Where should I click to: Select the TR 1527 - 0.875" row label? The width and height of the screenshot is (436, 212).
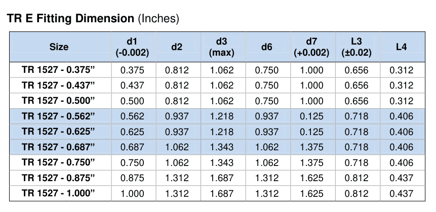(x=58, y=178)
